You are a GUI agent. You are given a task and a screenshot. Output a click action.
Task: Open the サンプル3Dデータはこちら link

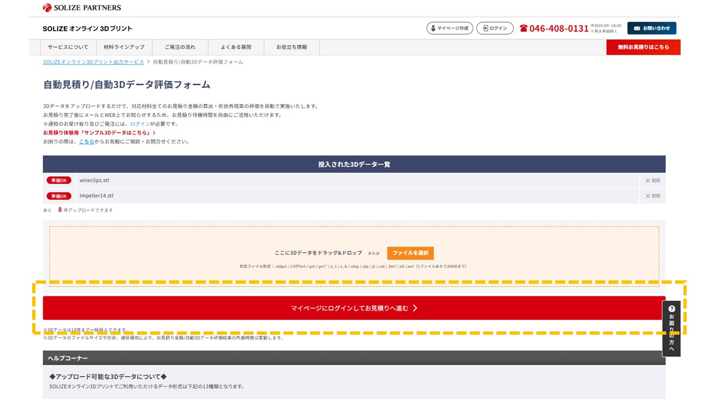(x=99, y=132)
